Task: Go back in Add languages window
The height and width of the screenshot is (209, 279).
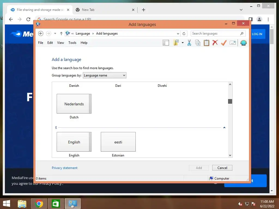Action: [41, 33]
